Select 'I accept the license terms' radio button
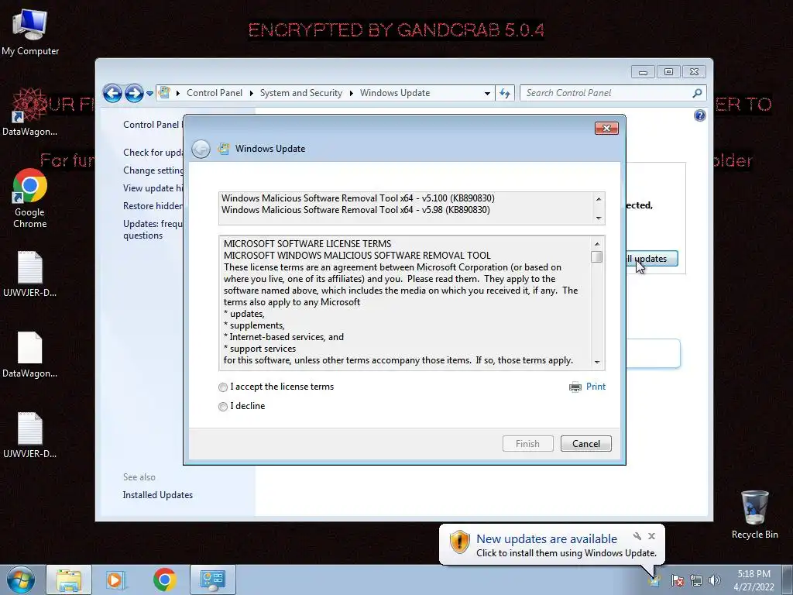 [x=223, y=387]
